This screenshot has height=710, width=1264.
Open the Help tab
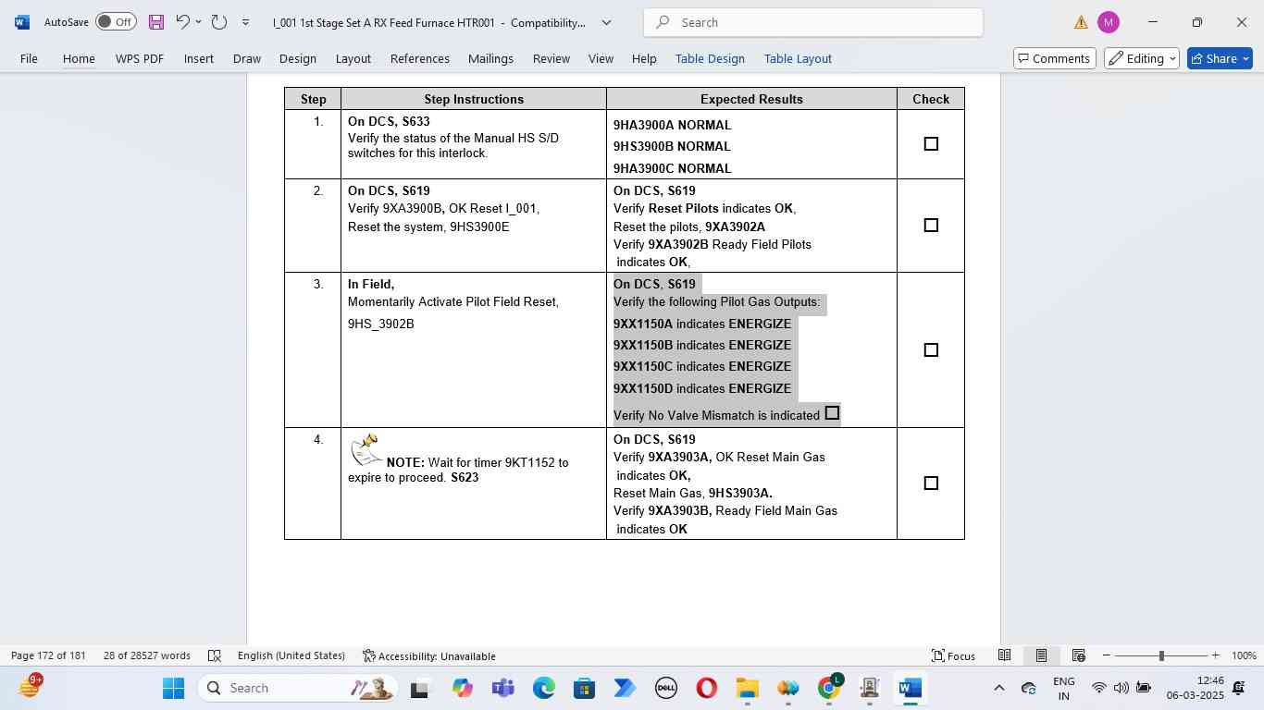tap(644, 58)
